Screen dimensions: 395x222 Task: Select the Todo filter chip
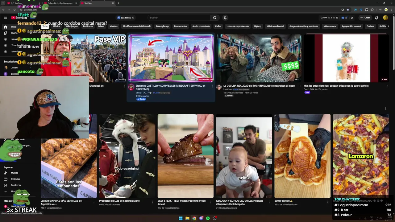[45, 26]
